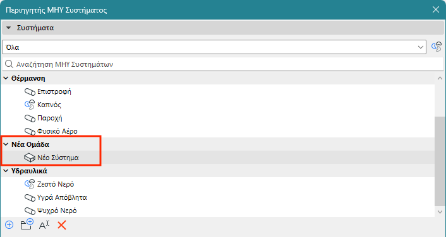Click the duct icon beside Επιστροφή
446x237 pixels.
coord(30,91)
